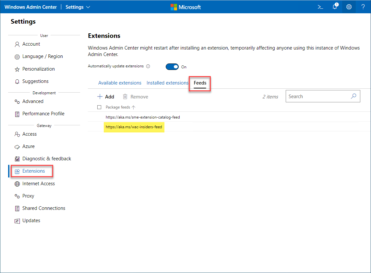Click the Diagnostic & feedback chart icon
The width and height of the screenshot is (371, 273).
click(17, 159)
